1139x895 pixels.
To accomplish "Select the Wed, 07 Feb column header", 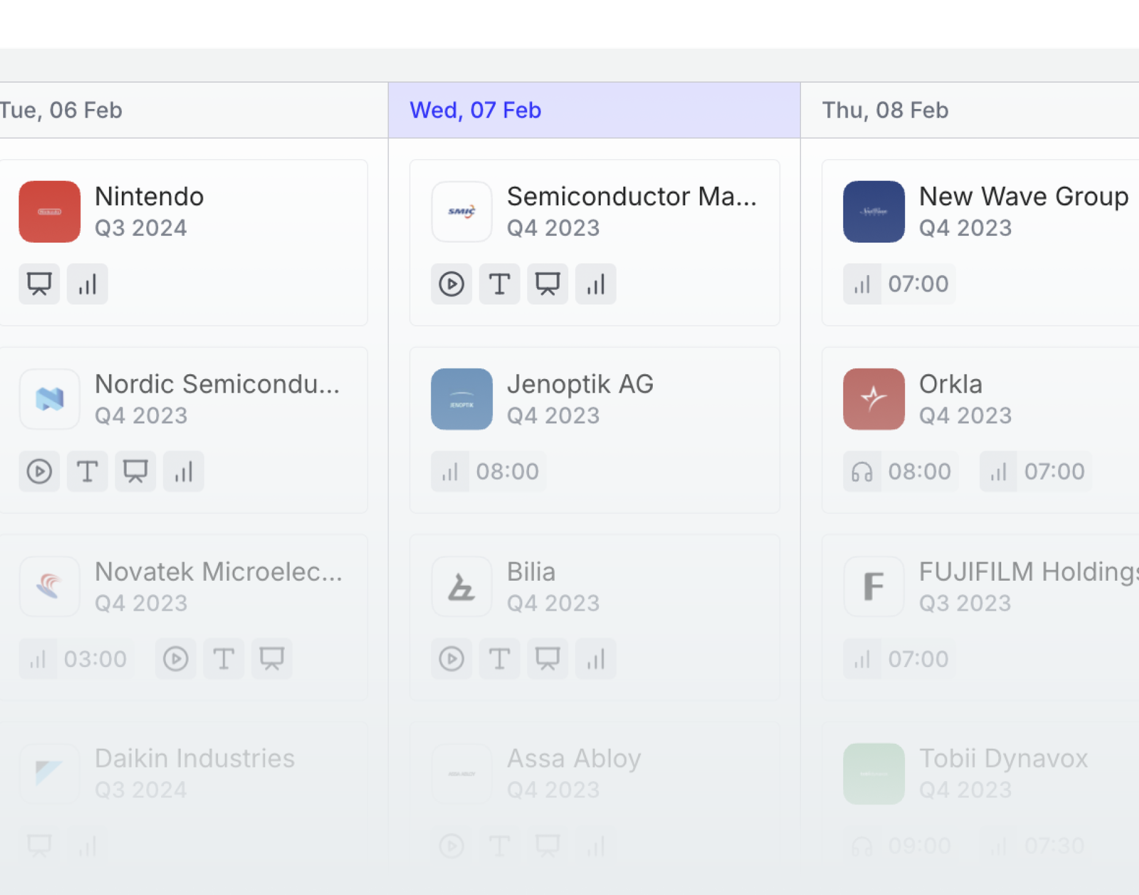I will 594,110.
